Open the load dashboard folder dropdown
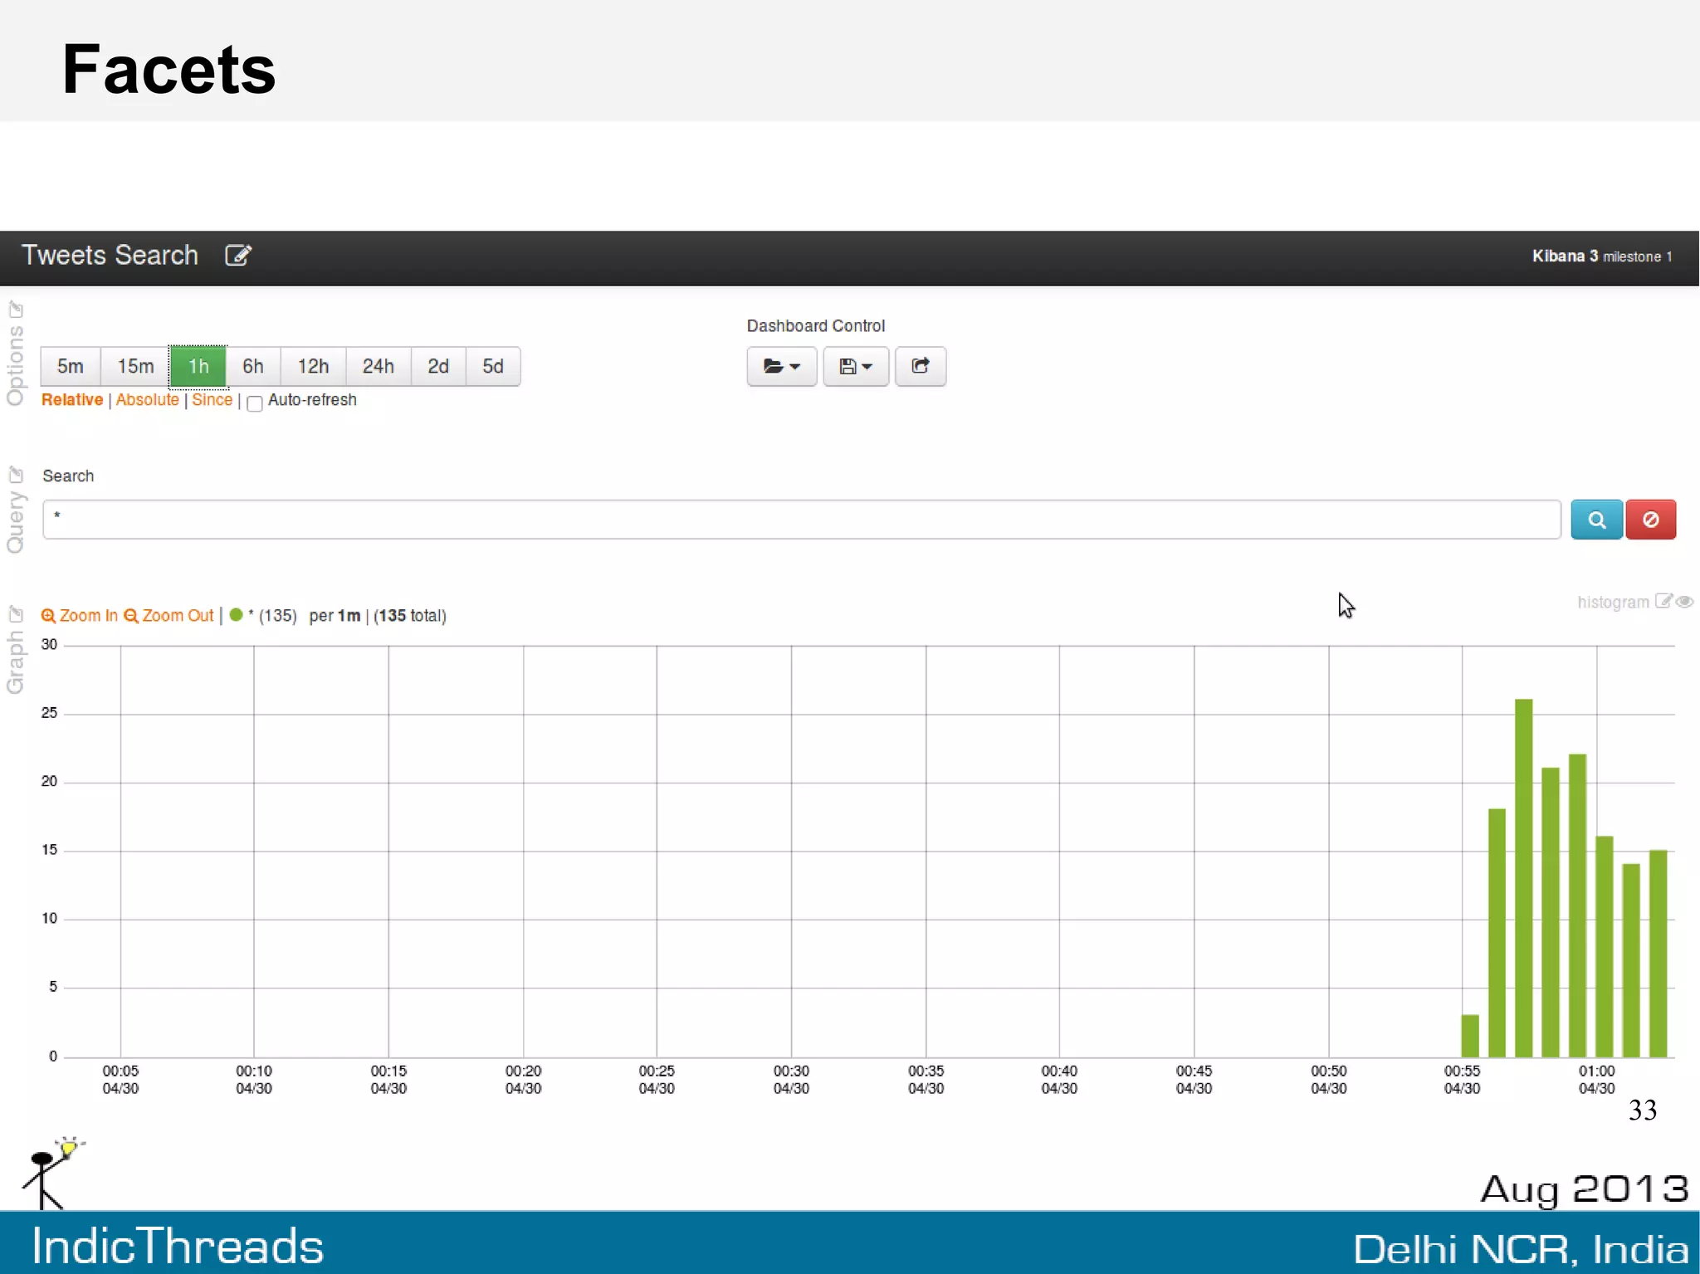 click(781, 366)
